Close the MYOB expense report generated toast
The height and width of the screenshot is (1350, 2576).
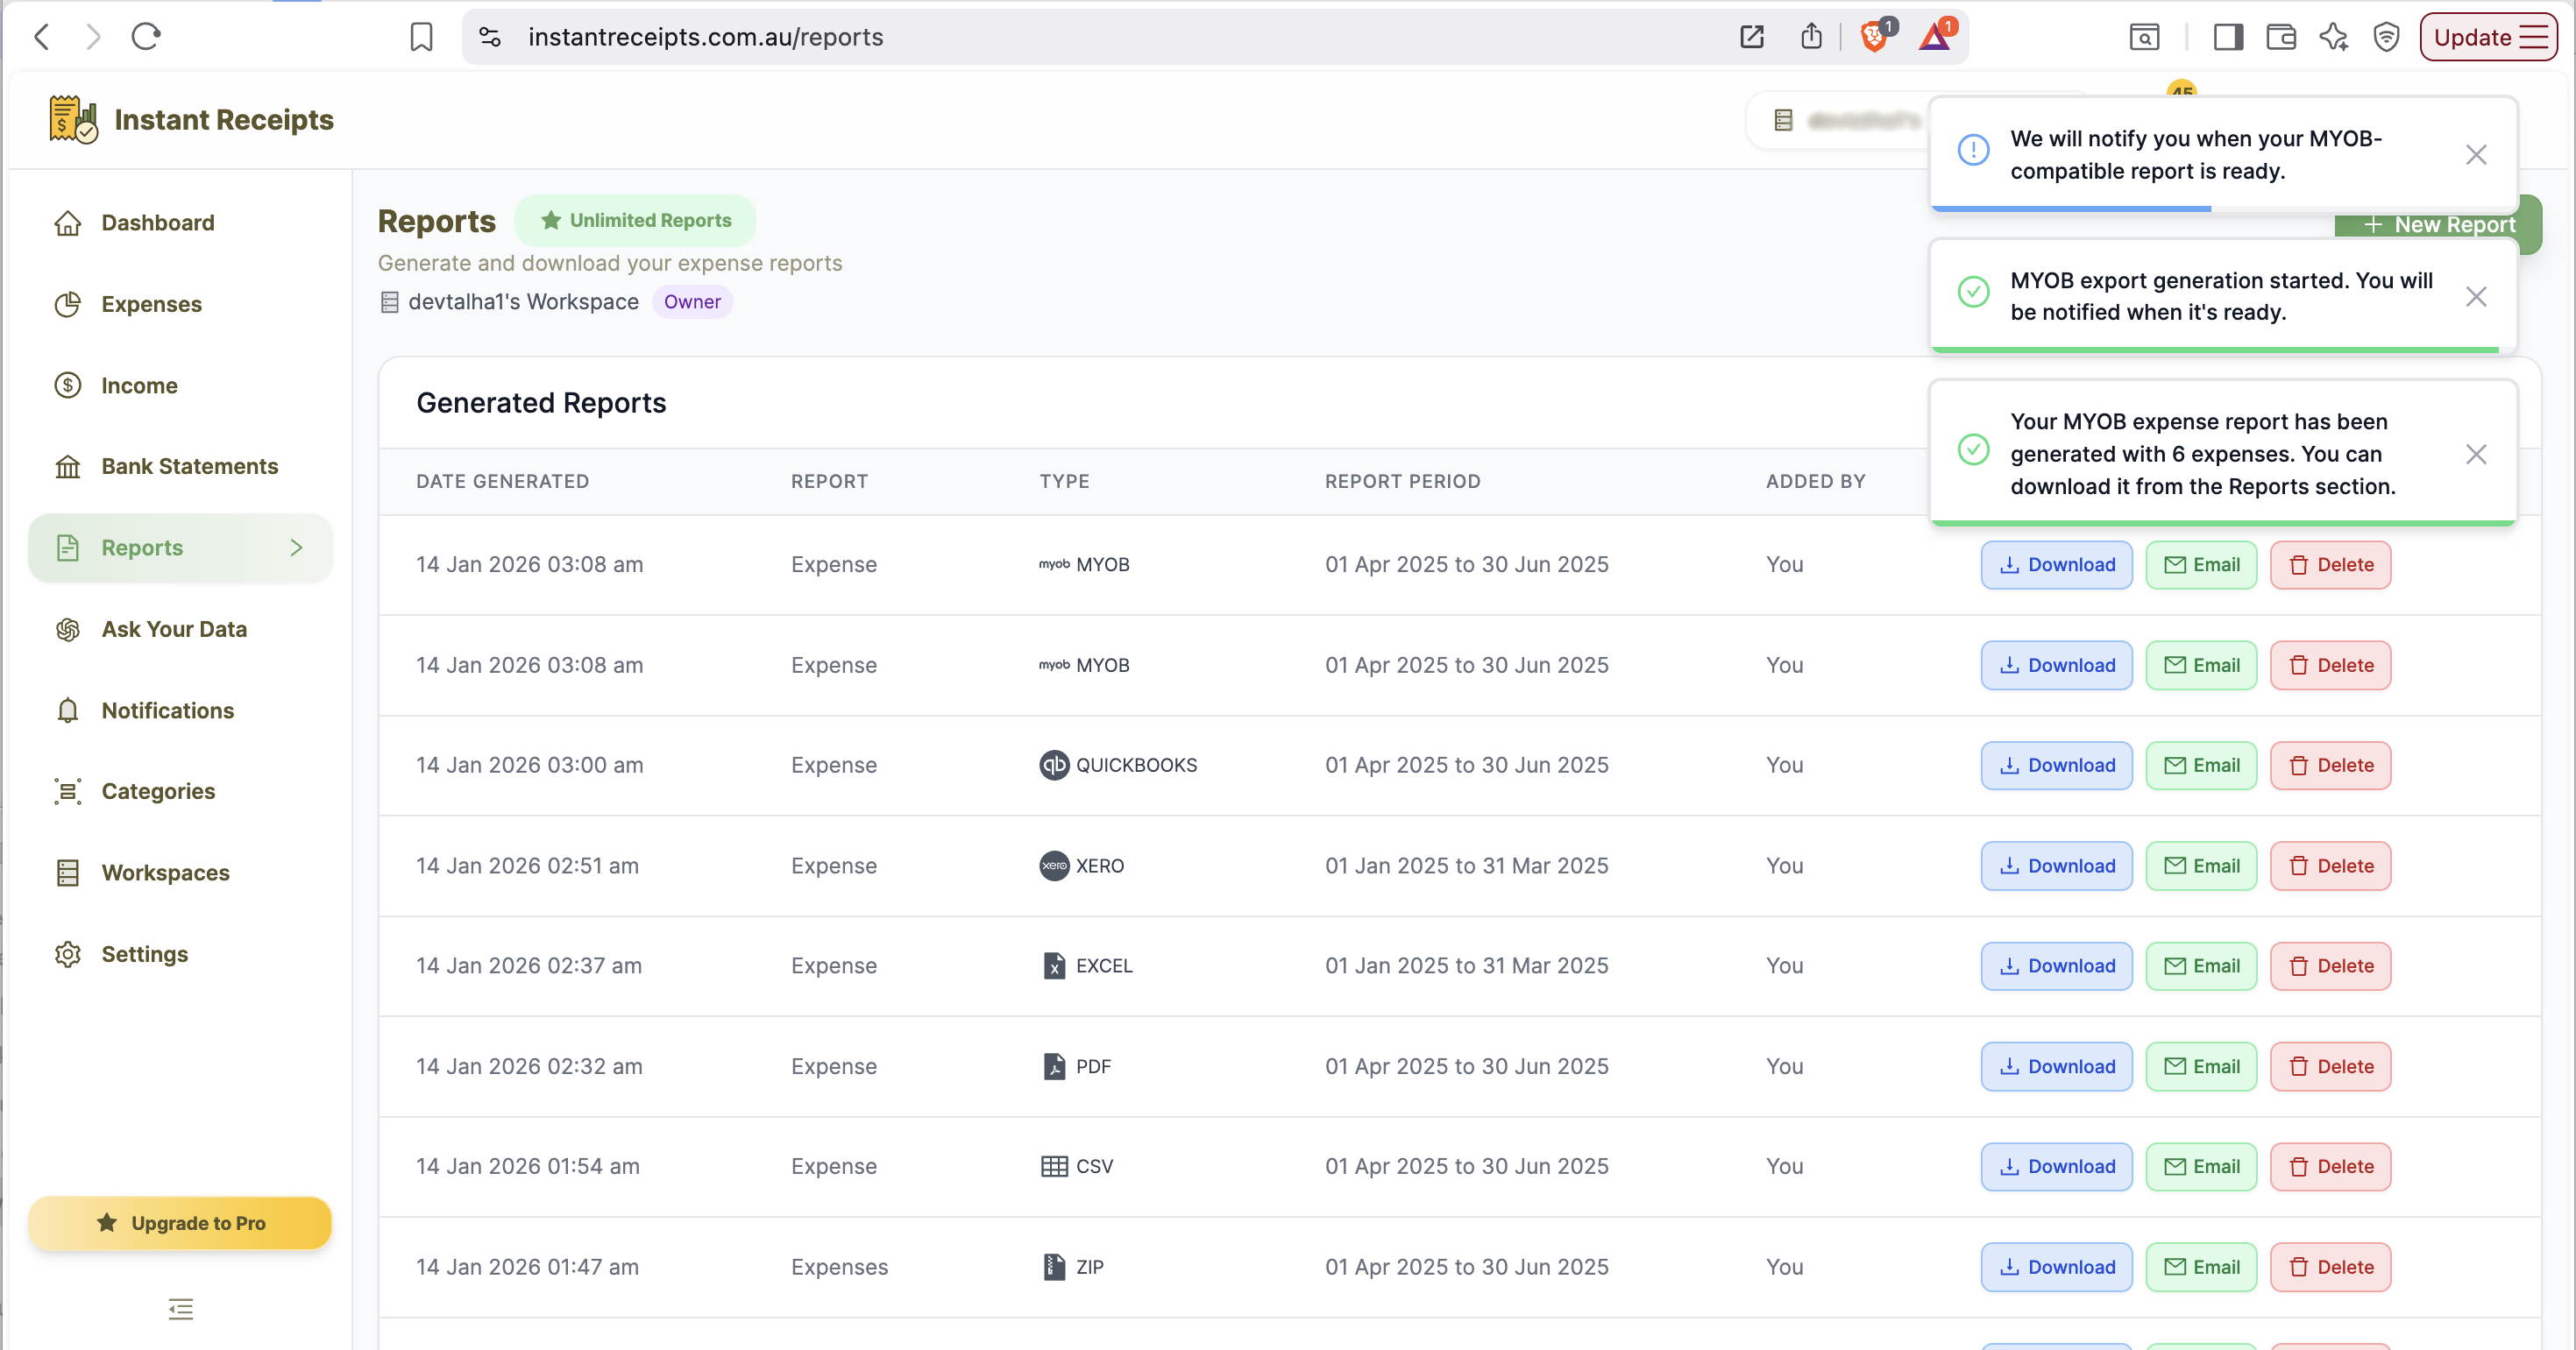click(2476, 455)
